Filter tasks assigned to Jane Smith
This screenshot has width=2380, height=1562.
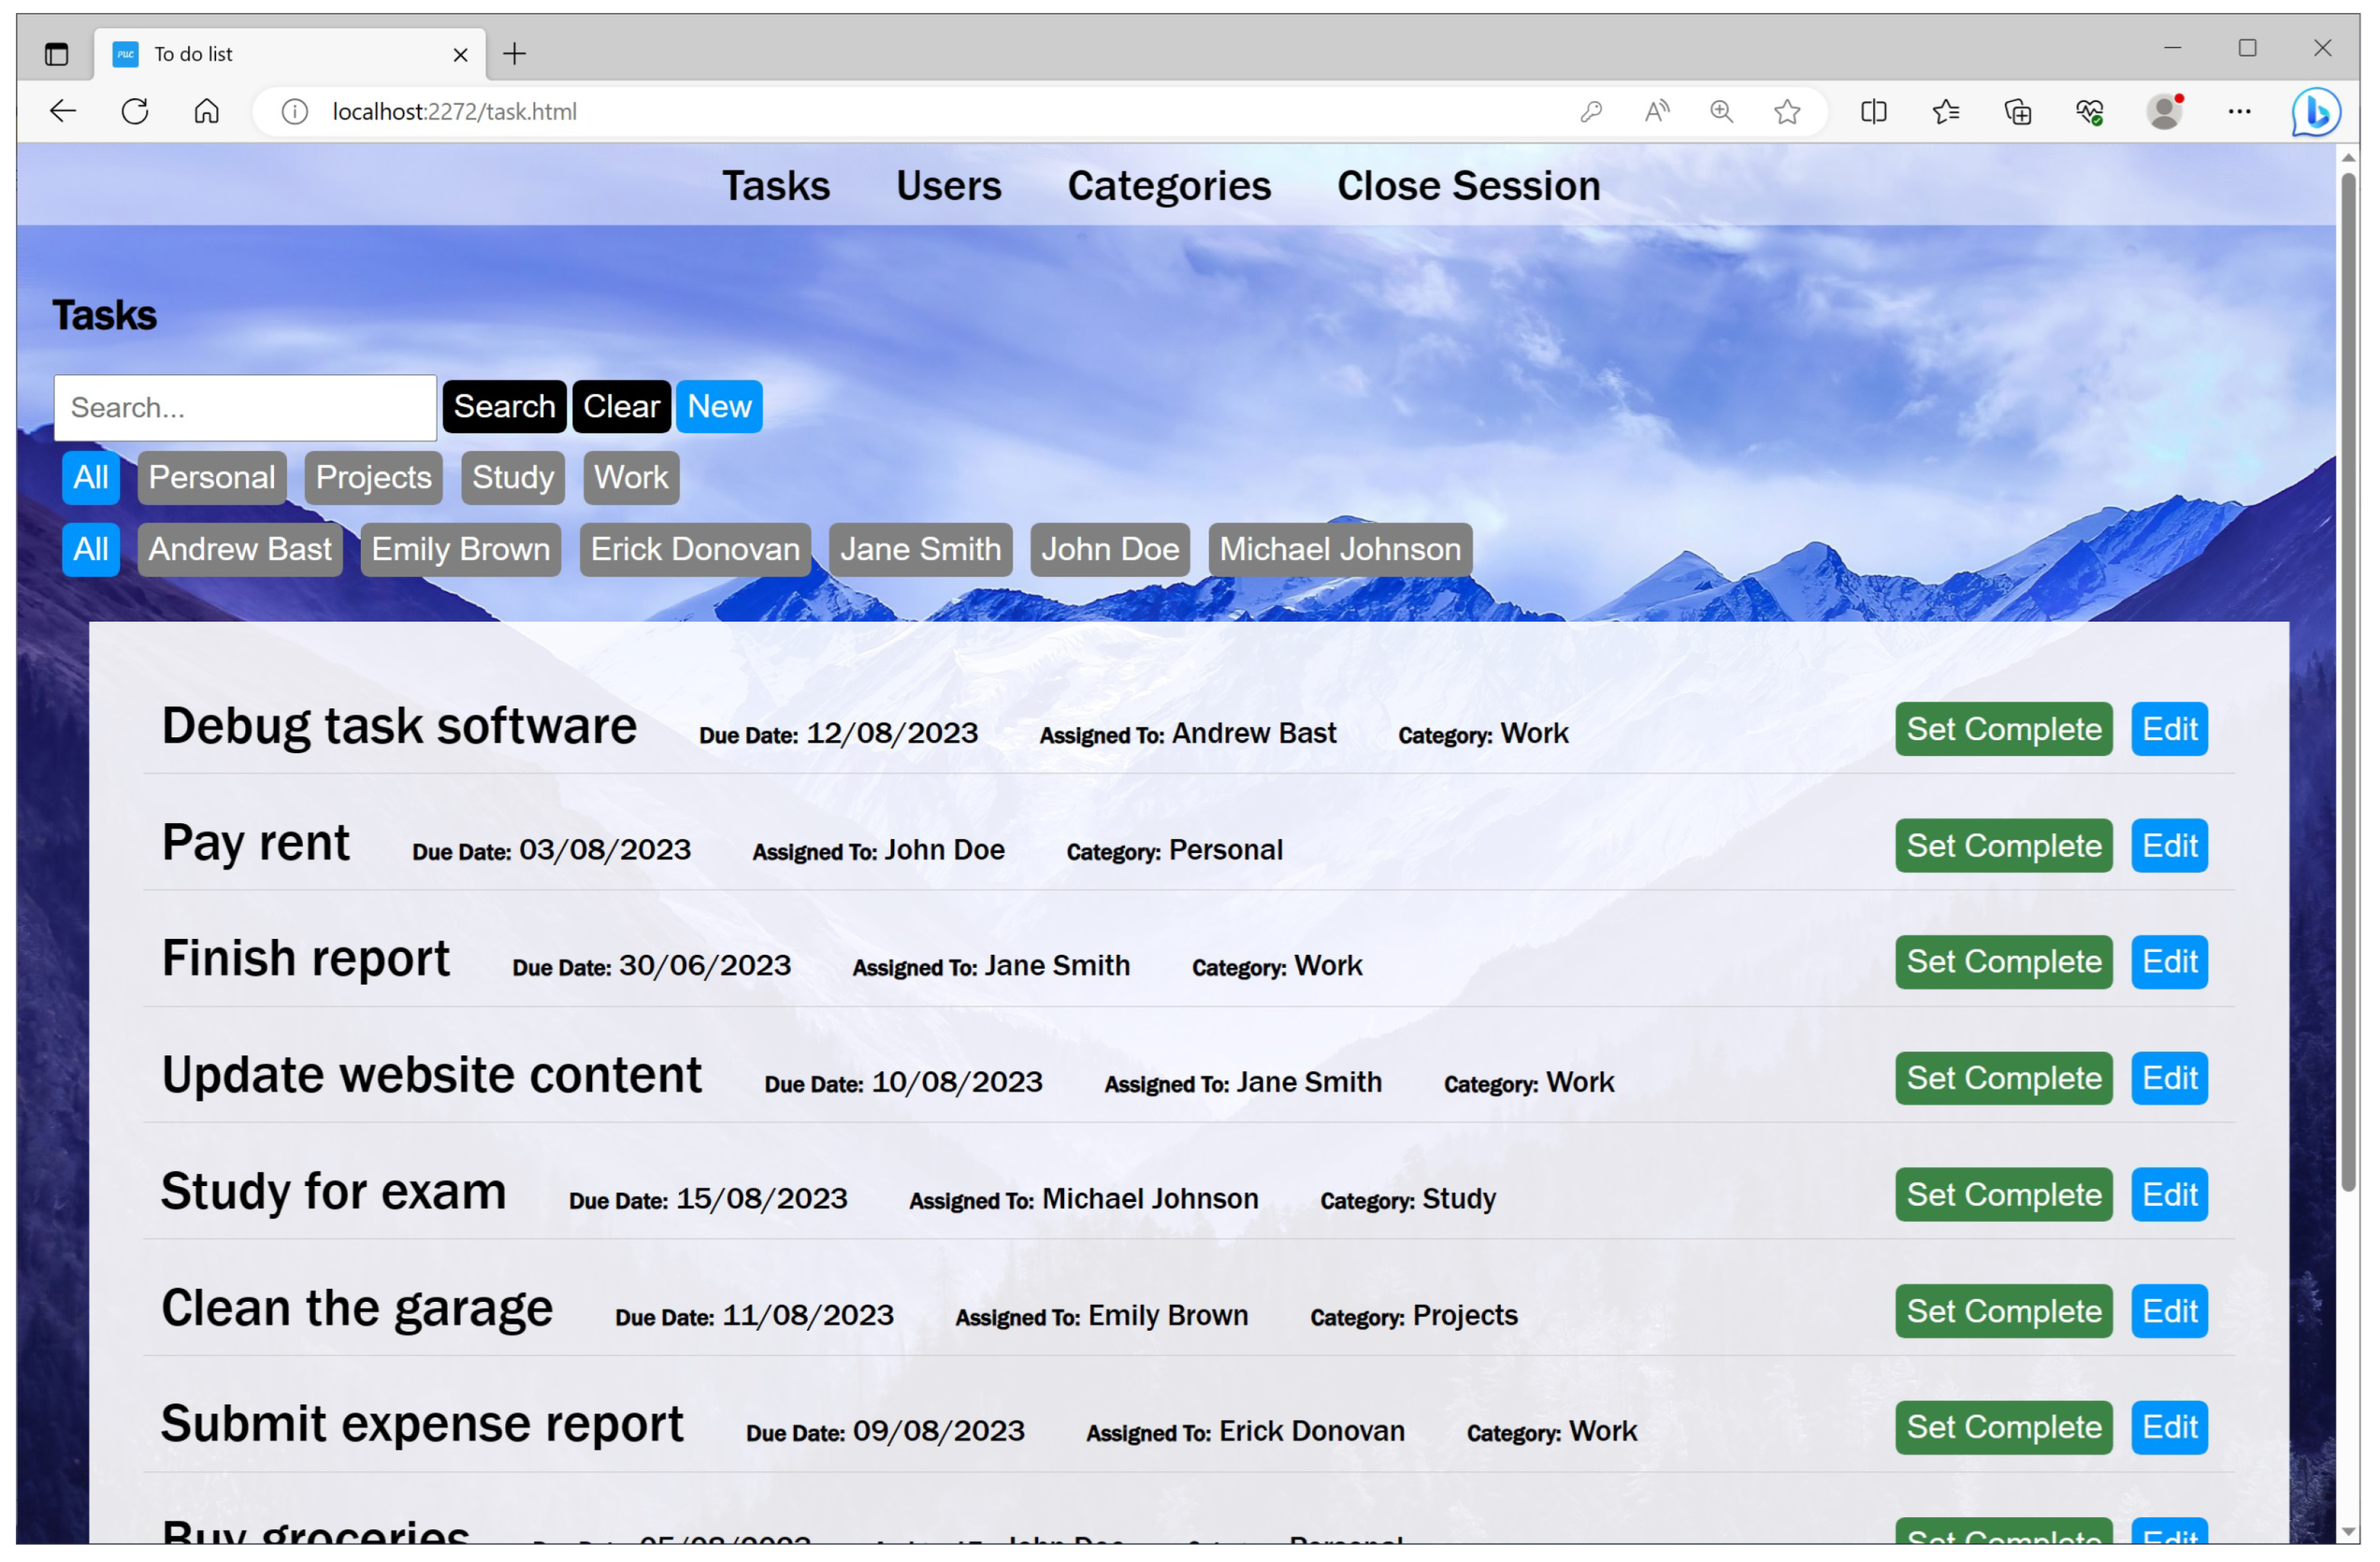919,549
